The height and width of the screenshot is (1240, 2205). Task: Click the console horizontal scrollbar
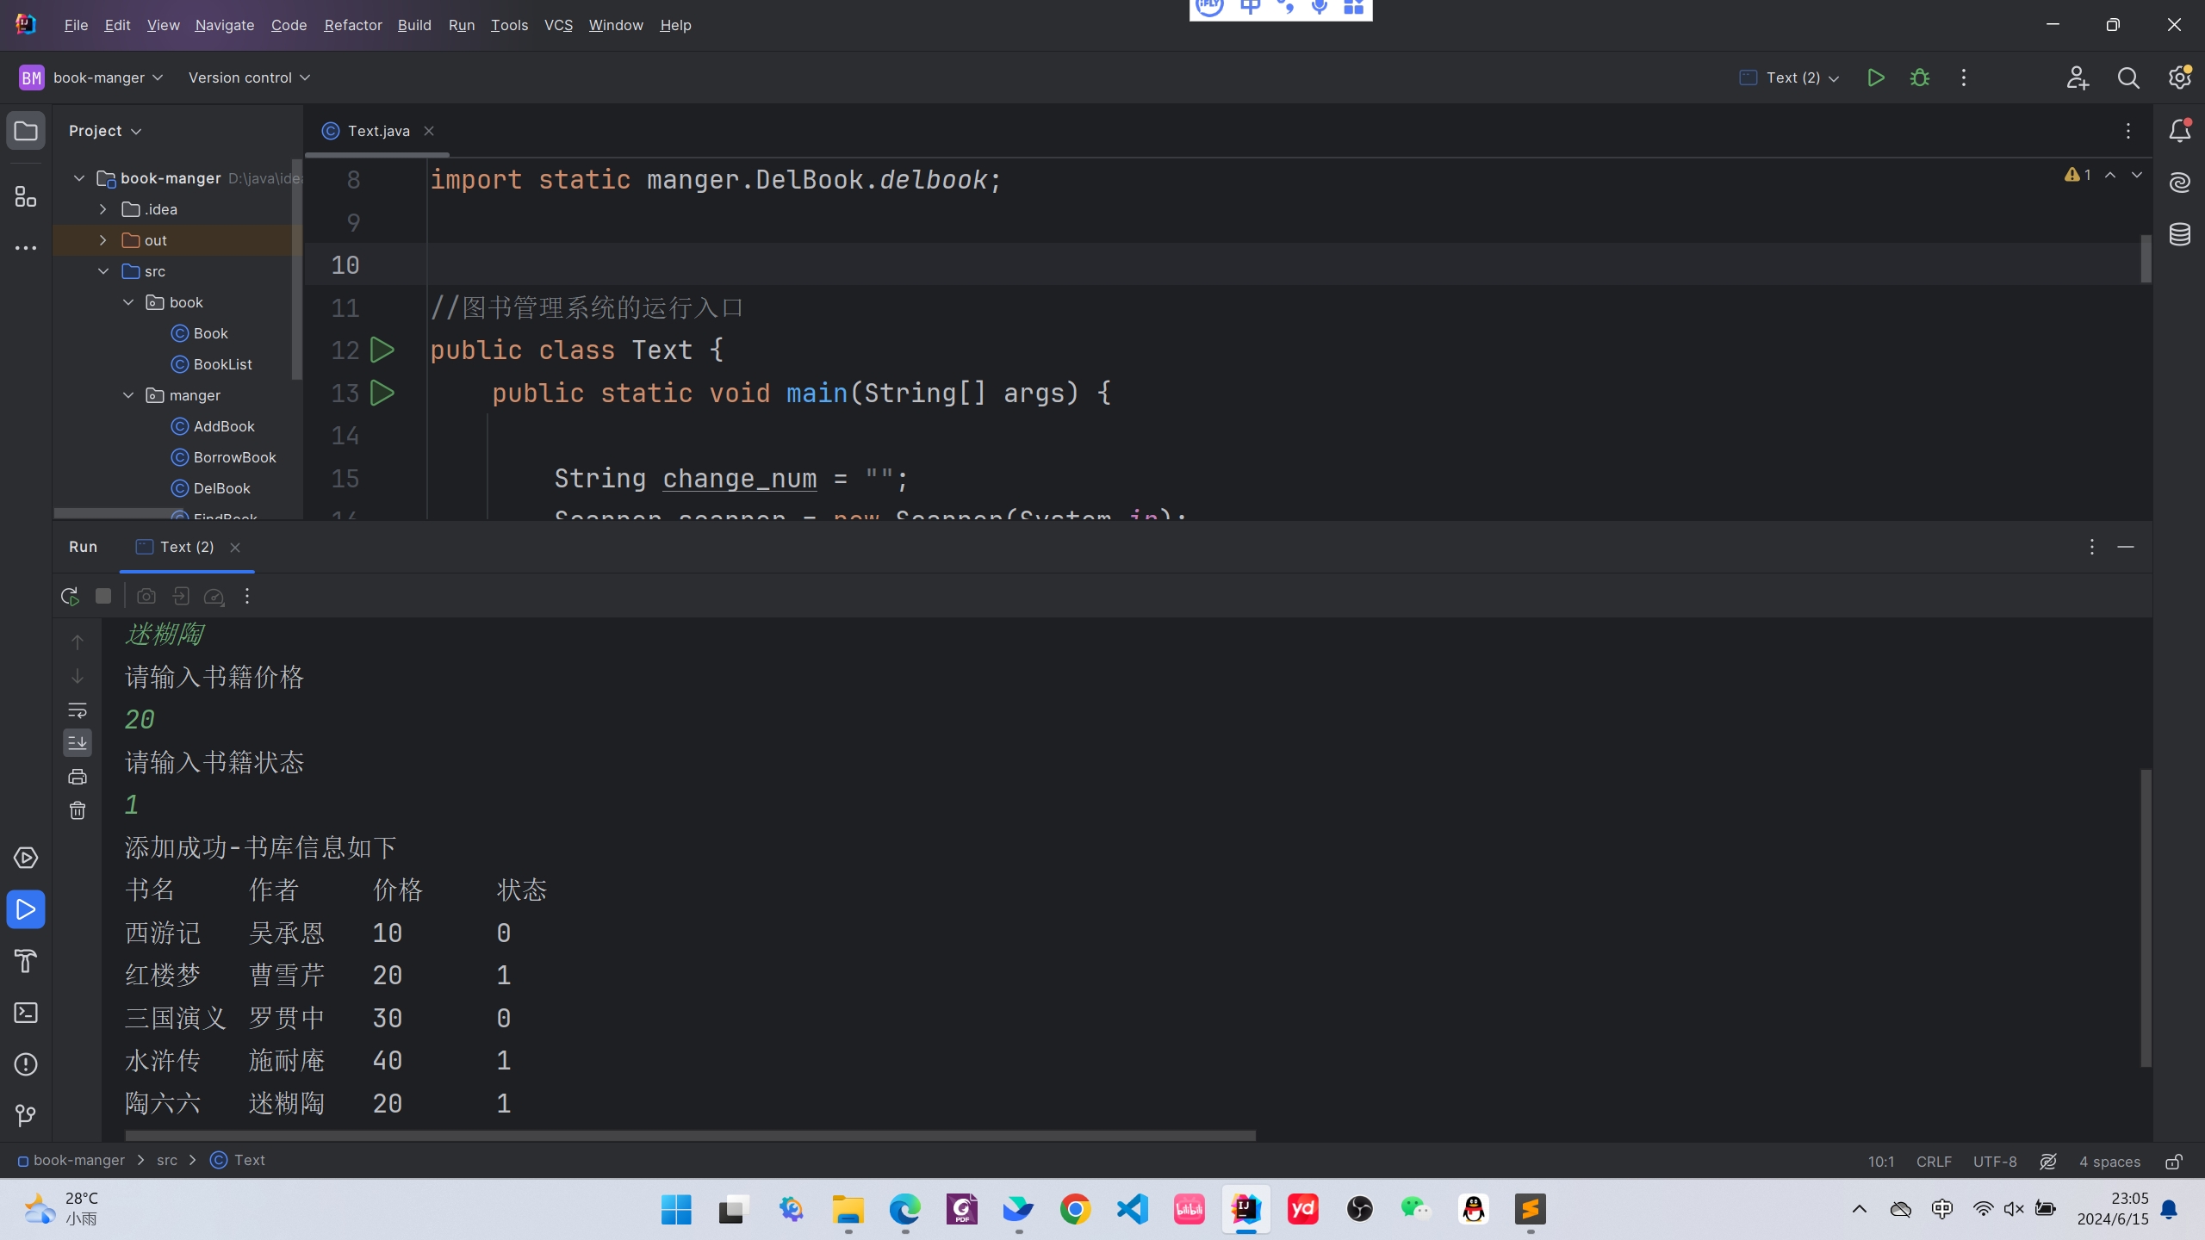pyautogui.click(x=690, y=1136)
